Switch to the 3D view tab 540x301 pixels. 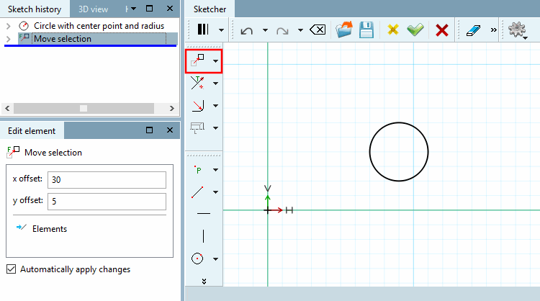tap(93, 9)
